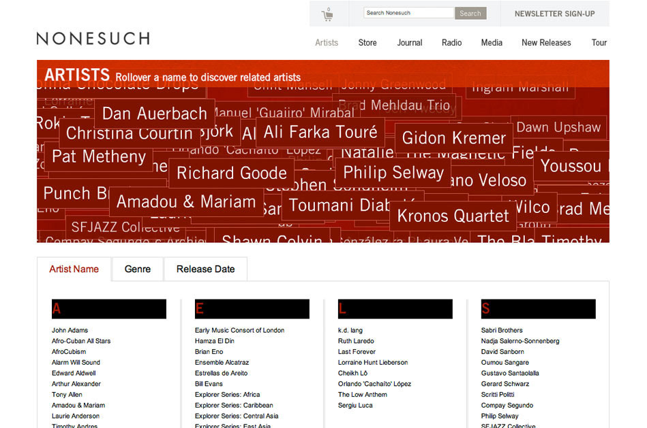The height and width of the screenshot is (428, 647).
Task: Choose the Gidon Kremer tile
Action: [x=454, y=138]
